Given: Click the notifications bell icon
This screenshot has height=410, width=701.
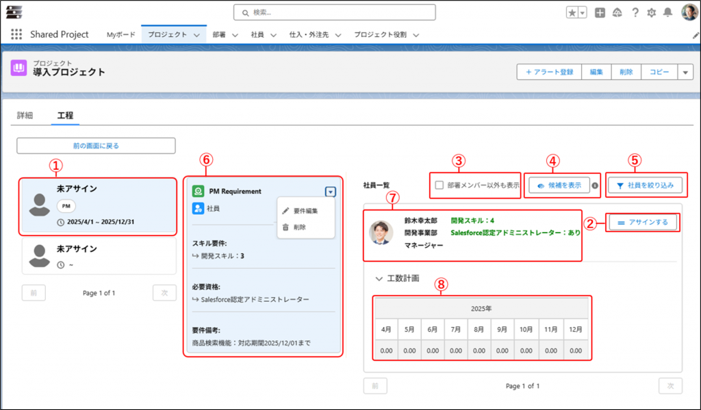Looking at the screenshot, I should click(x=667, y=13).
